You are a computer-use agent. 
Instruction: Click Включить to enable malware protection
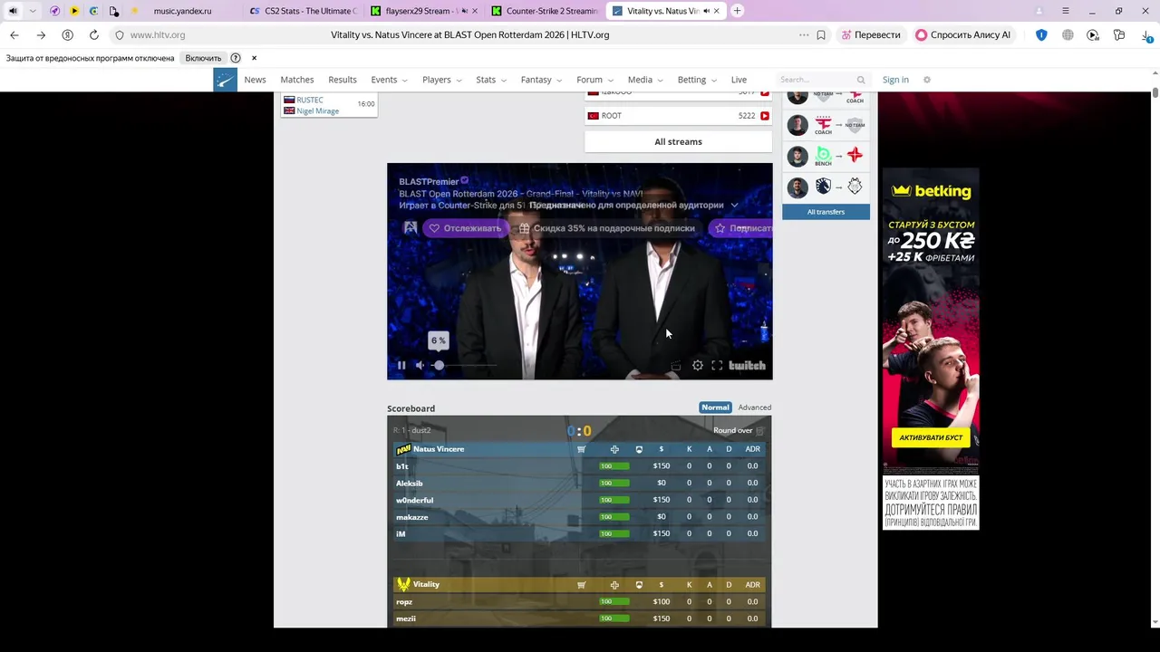pos(203,58)
